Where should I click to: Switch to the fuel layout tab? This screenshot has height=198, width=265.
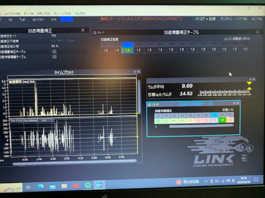[x=23, y=19]
